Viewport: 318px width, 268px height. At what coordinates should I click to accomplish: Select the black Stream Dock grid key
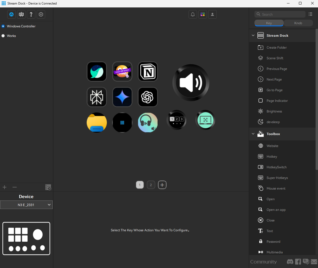122,123
